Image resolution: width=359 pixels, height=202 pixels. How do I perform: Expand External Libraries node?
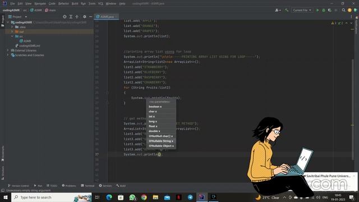click(x=8, y=50)
